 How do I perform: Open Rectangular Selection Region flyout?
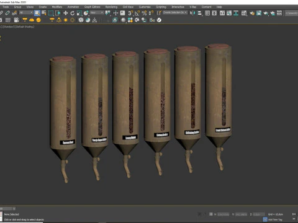pyautogui.click(x=51, y=13)
